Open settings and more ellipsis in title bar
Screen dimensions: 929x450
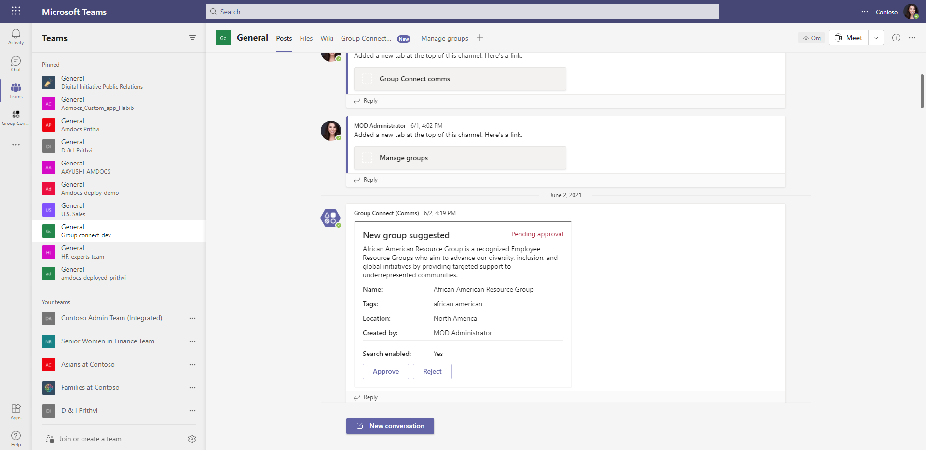tap(865, 12)
